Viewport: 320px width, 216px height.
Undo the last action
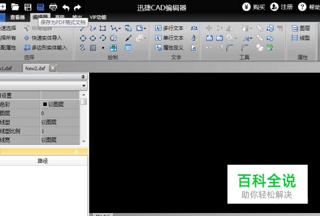pyautogui.click(x=65, y=8)
